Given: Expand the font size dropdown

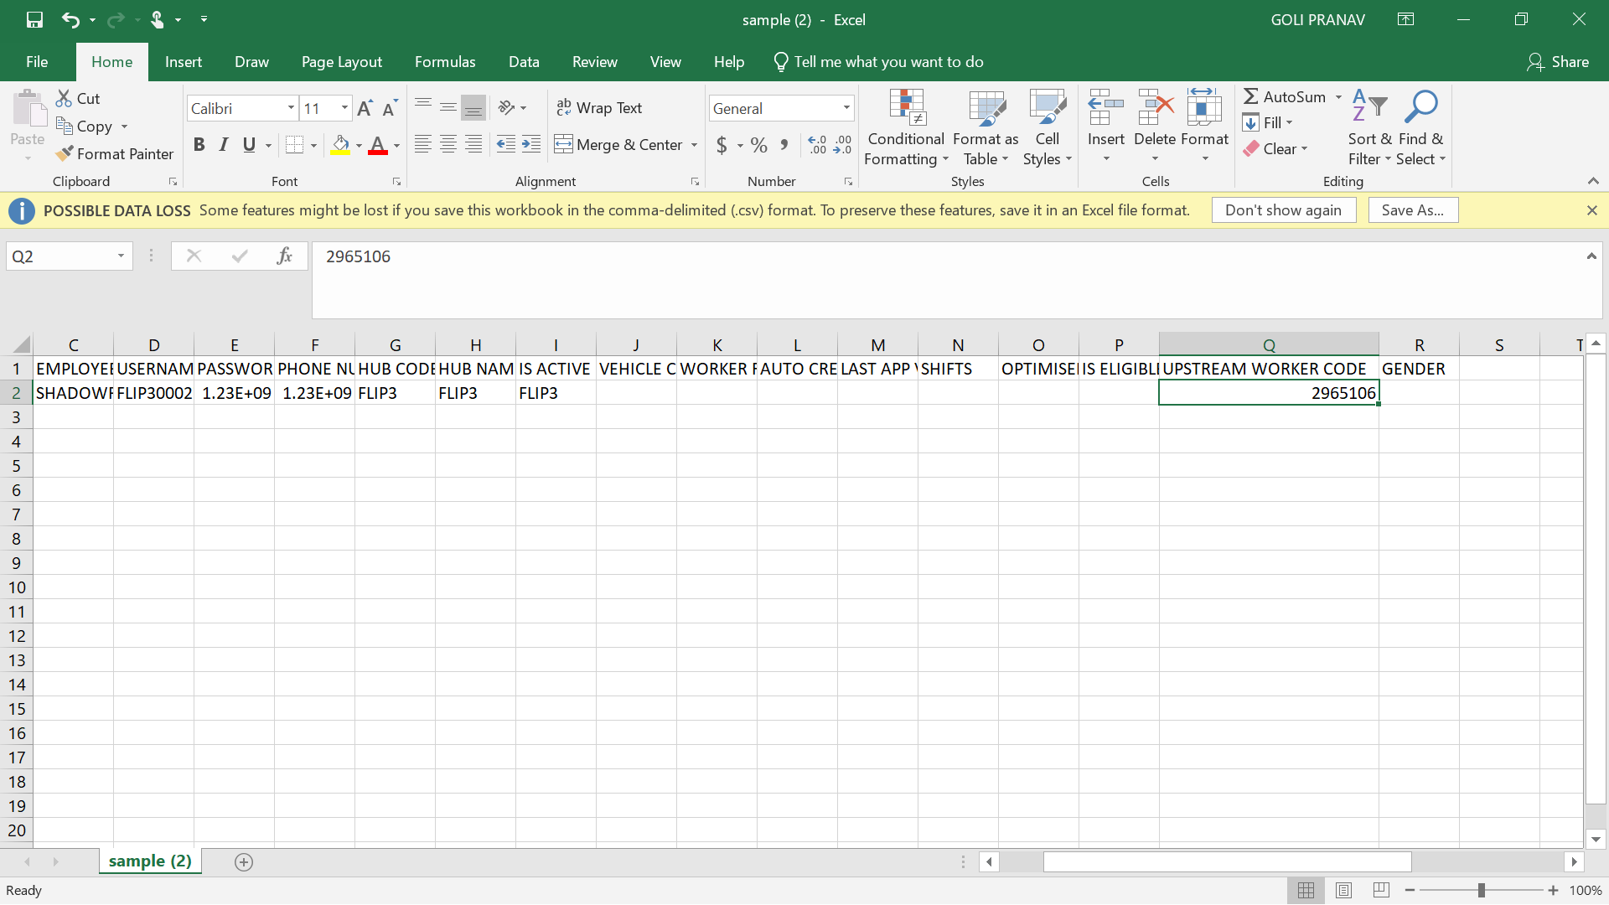Looking at the screenshot, I should pos(344,108).
